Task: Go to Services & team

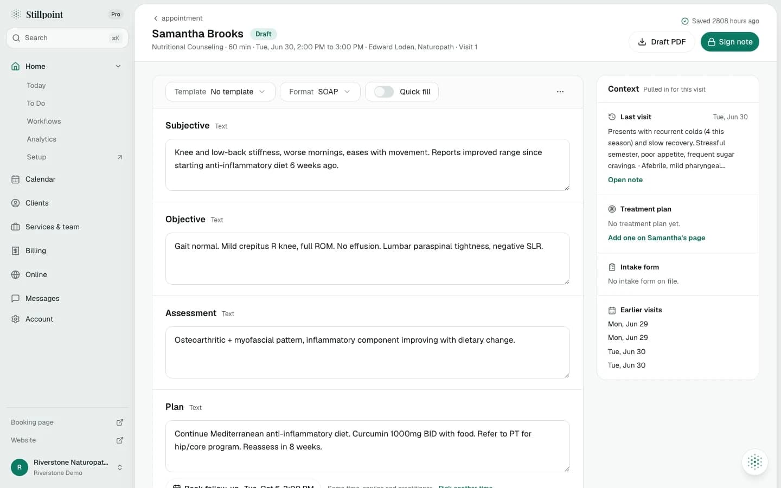Action: [67, 227]
